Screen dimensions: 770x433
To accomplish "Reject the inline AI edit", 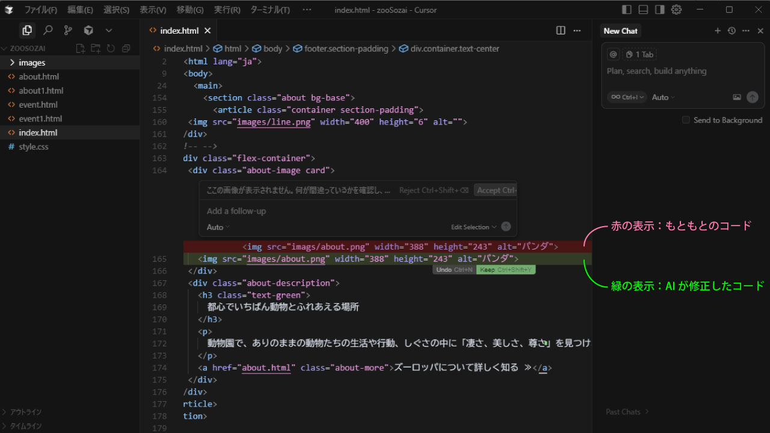I will point(434,190).
